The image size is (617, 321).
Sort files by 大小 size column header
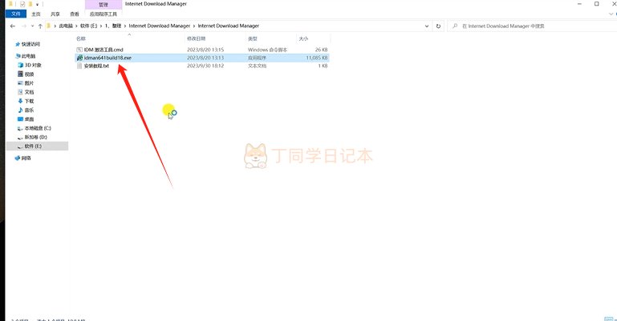[x=303, y=38]
